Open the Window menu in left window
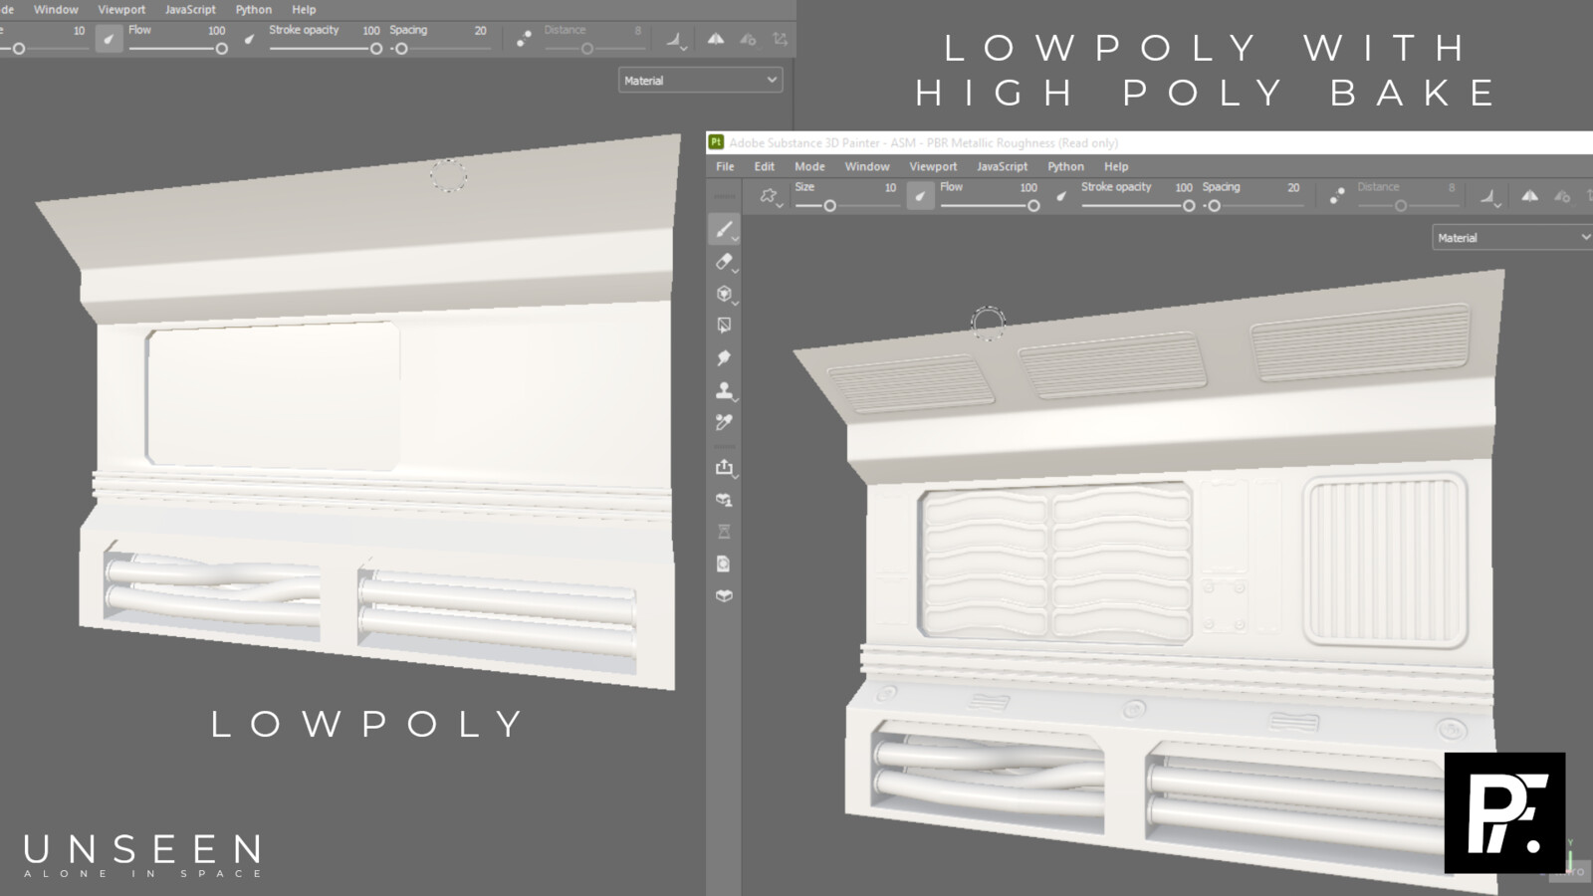Image resolution: width=1593 pixels, height=896 pixels. [56, 9]
